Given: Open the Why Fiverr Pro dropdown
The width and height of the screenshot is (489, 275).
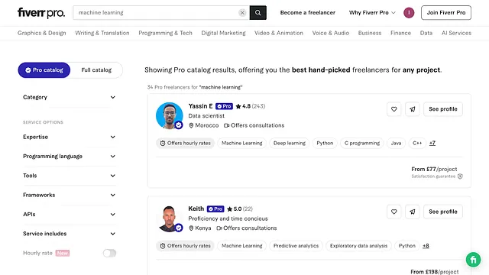Looking at the screenshot, I should tap(372, 13).
